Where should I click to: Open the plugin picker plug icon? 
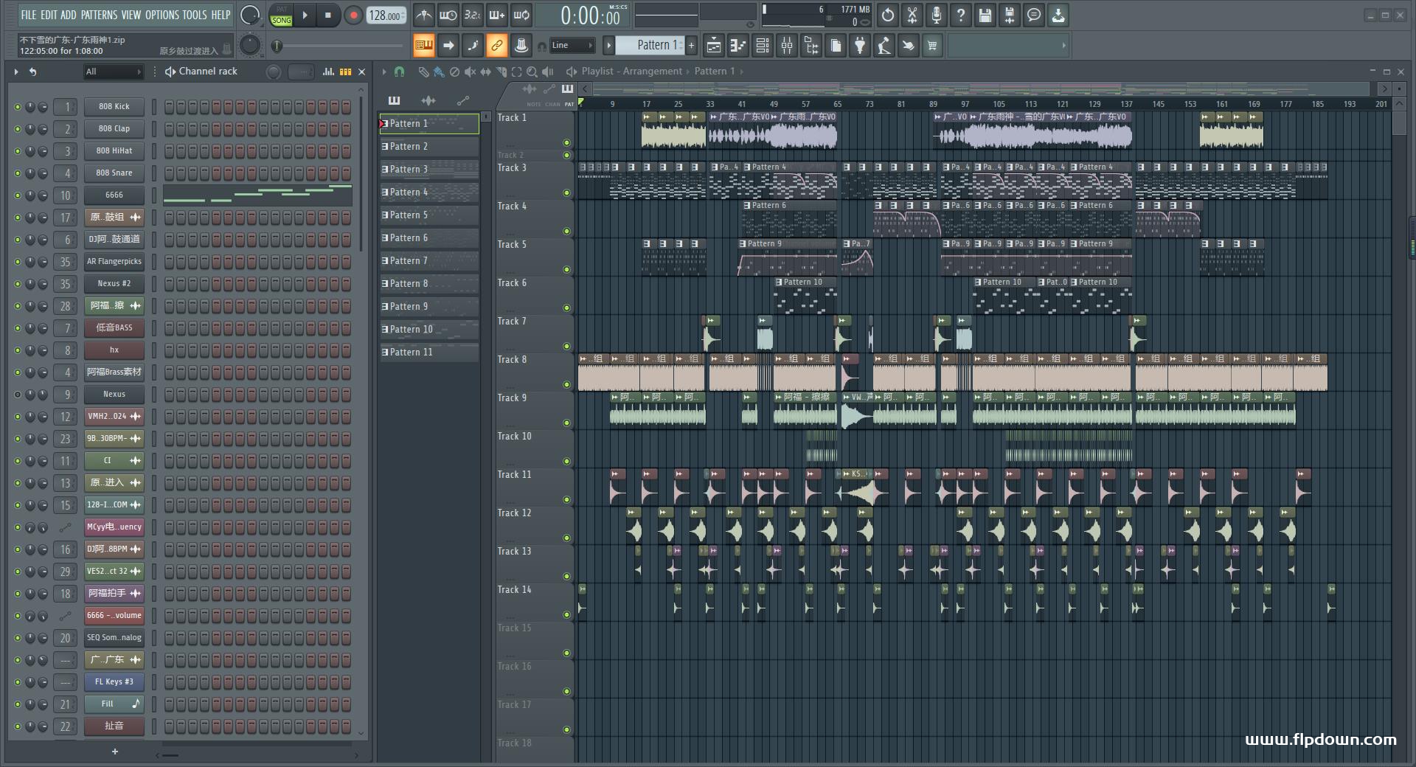(860, 46)
